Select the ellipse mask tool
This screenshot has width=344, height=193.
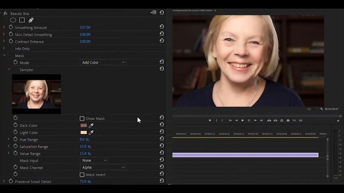(13, 20)
